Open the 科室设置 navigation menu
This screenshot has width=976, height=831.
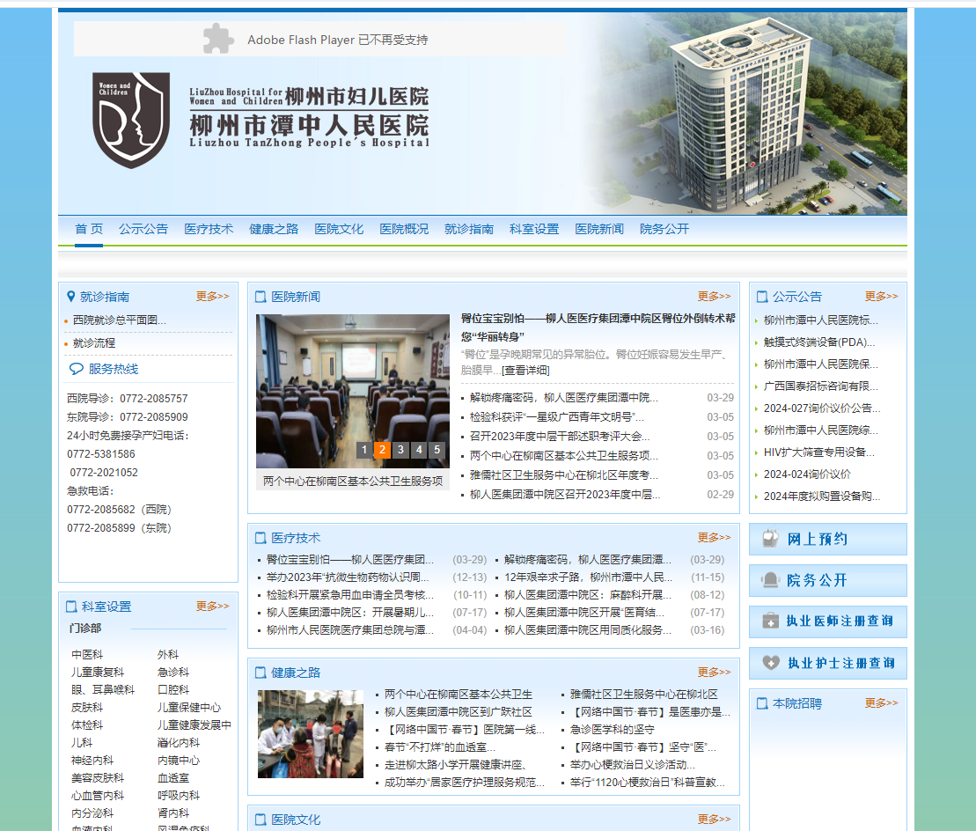coord(534,229)
